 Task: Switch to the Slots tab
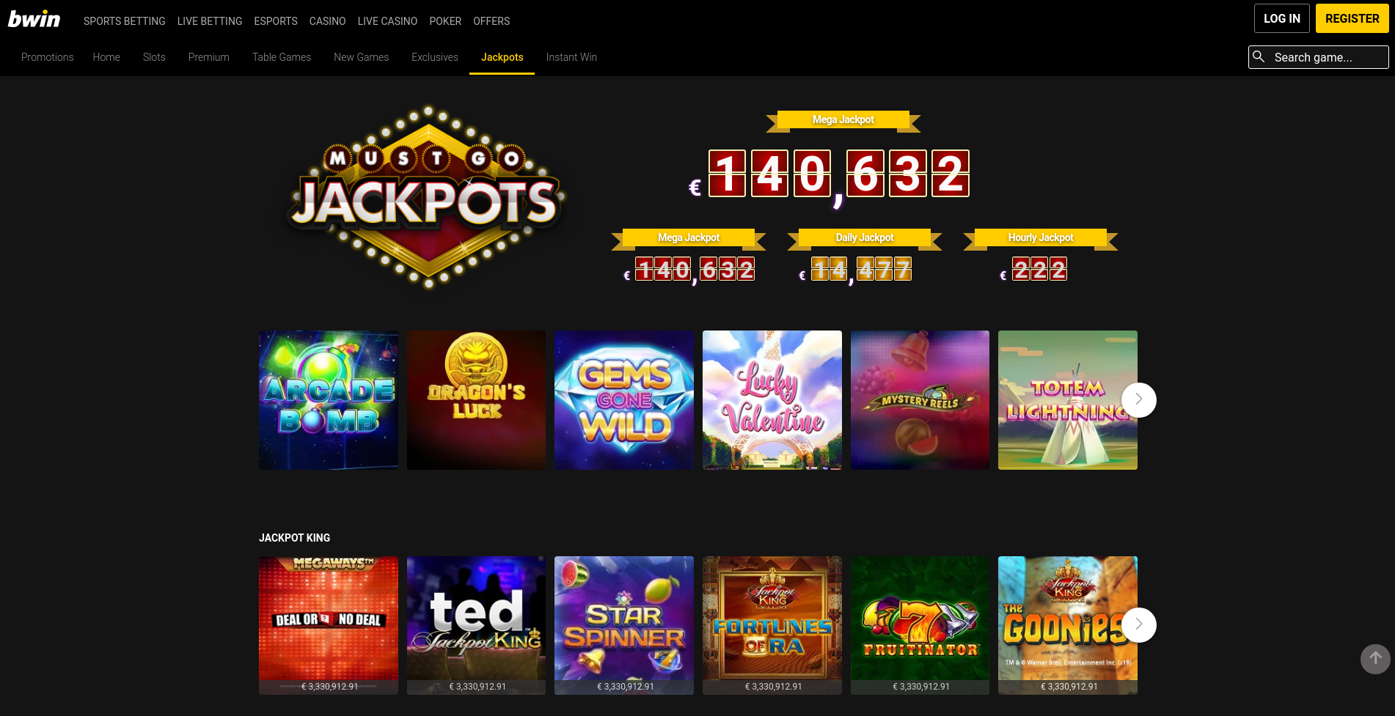(x=154, y=57)
